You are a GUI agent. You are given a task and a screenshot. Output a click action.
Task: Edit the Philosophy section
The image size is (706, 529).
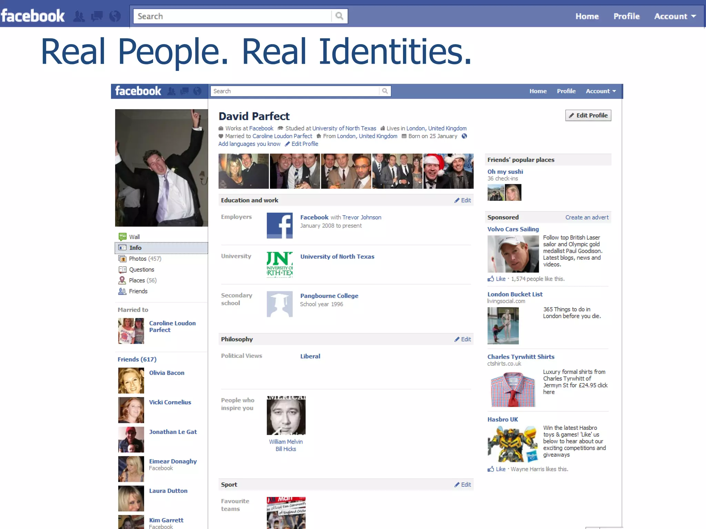pyautogui.click(x=463, y=339)
